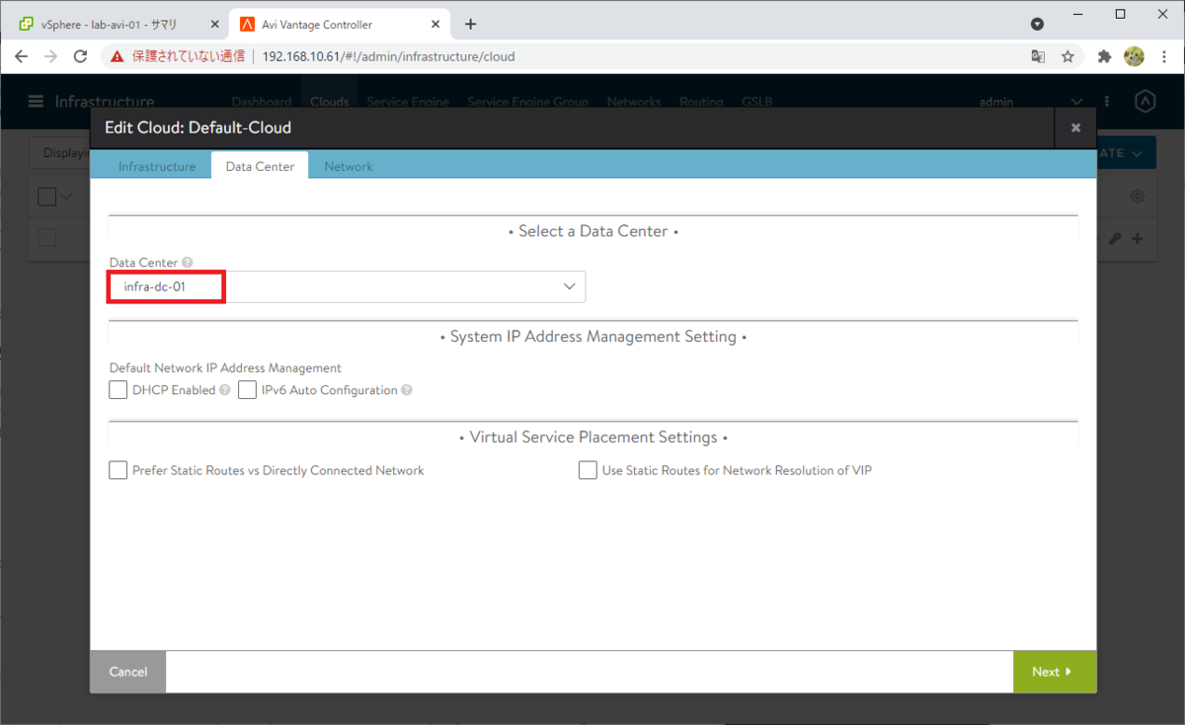This screenshot has height=725, width=1185.
Task: Click the browser back arrow
Action: [22, 56]
